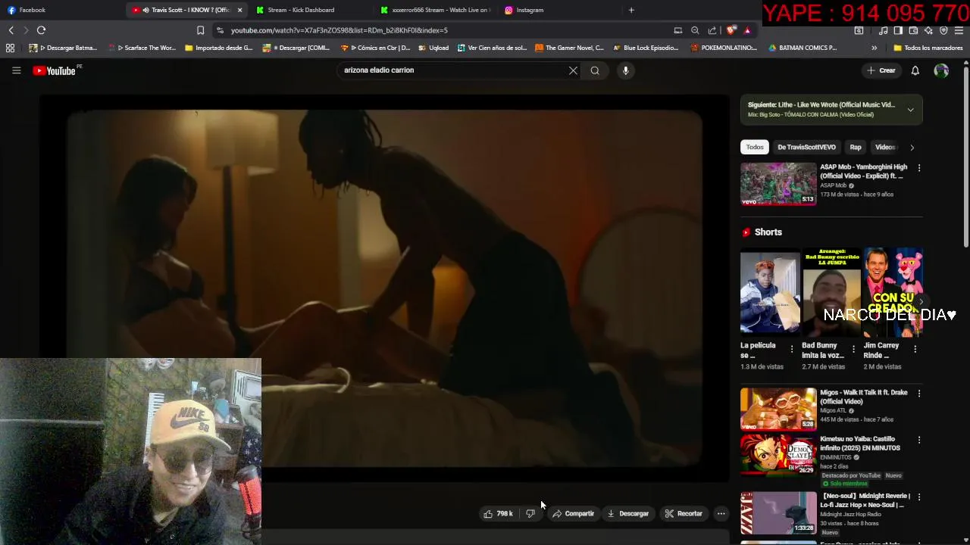Open options for Jim Carrey short
This screenshot has height=545, width=970.
point(915,349)
